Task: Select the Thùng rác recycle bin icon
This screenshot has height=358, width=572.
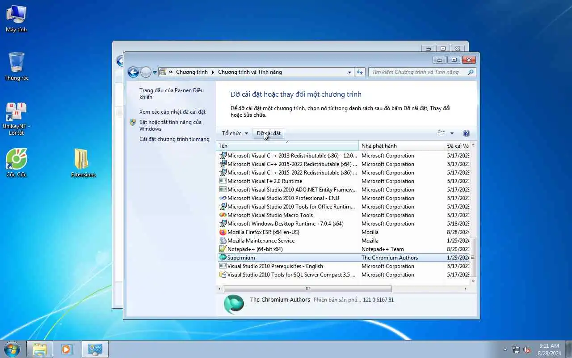Action: click(x=16, y=66)
